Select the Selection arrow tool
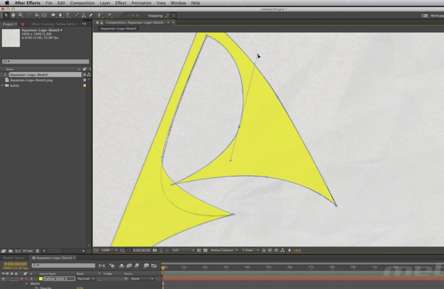 6,15
